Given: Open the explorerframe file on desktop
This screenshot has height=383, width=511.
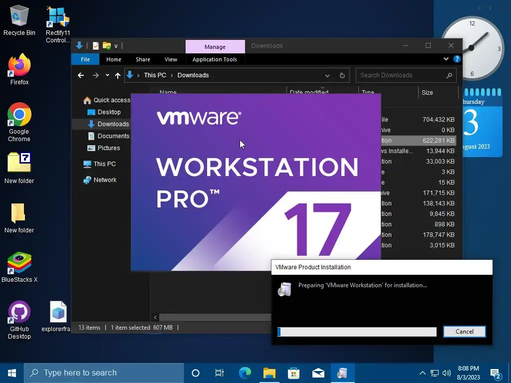Looking at the screenshot, I should [x=58, y=317].
